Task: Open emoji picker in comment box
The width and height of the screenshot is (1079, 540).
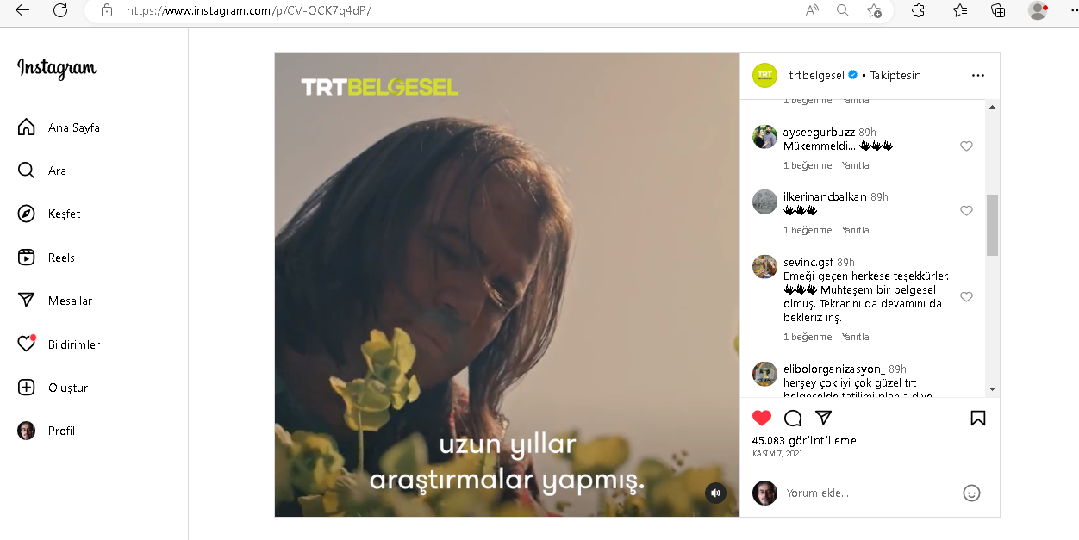Action: pyautogui.click(x=971, y=493)
